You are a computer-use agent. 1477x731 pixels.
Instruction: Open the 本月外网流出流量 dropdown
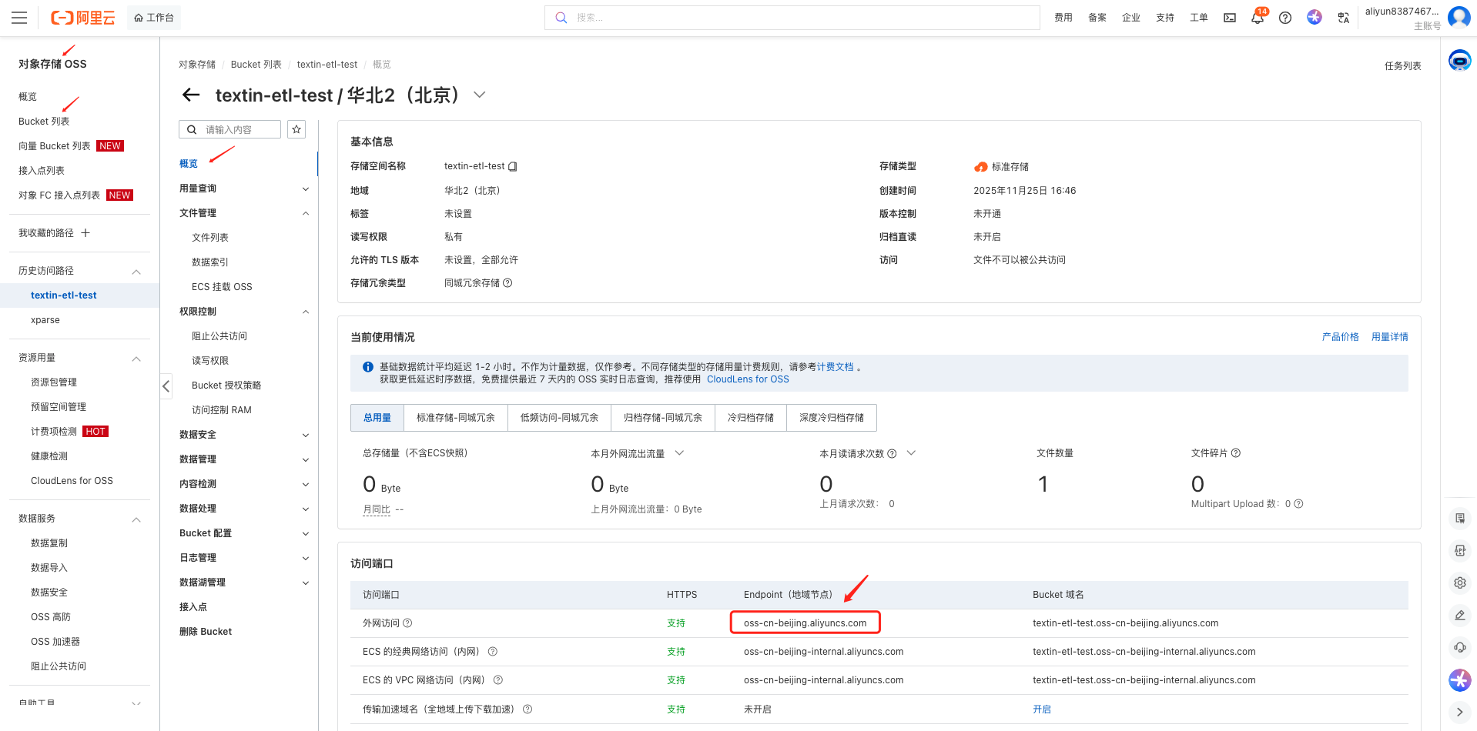[x=679, y=453]
